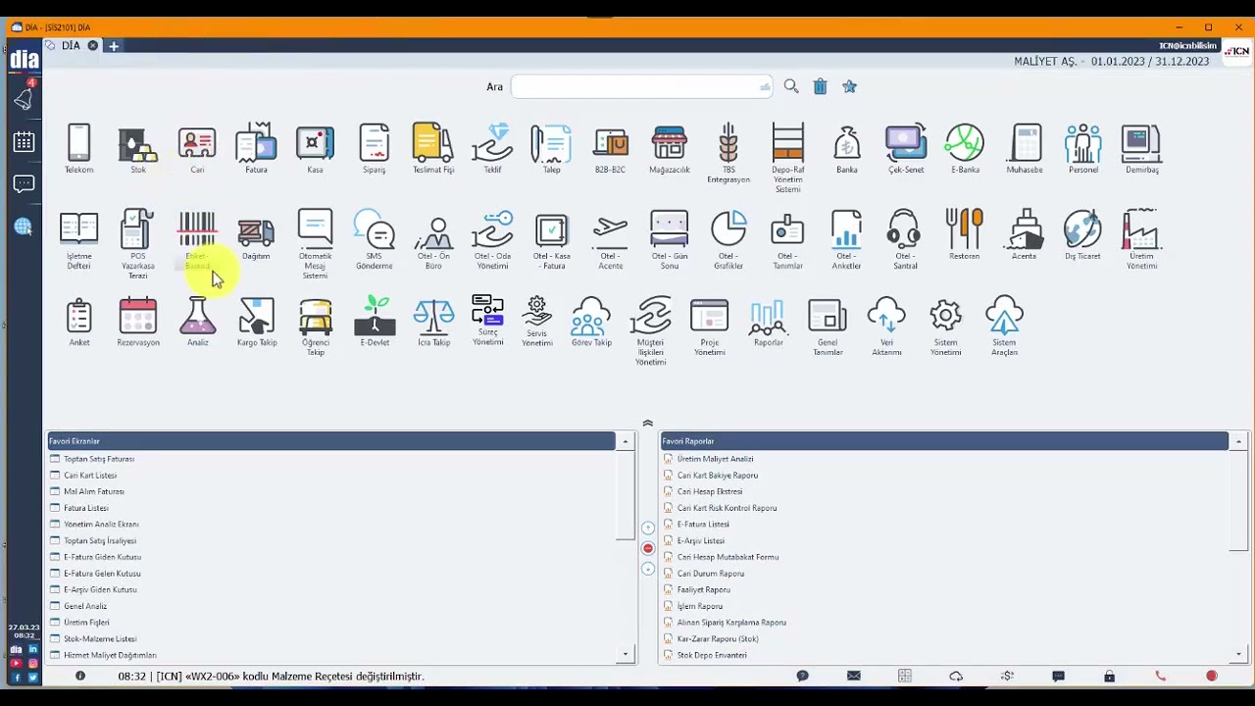
Task: Click the favorites star icon
Action: (x=850, y=86)
